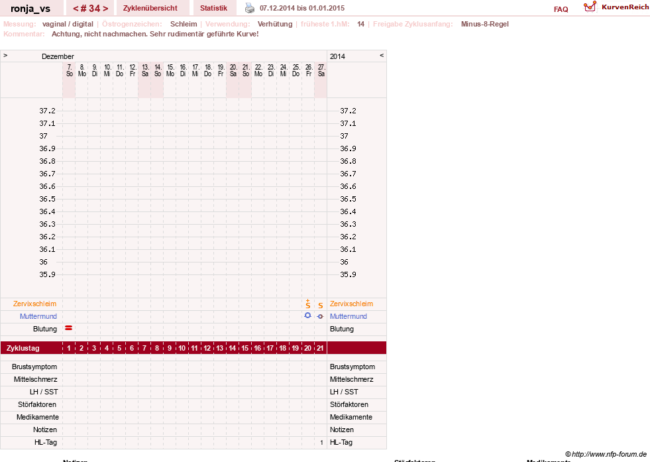Open the KurvenReich logo link
This screenshot has width=650, height=462.
(x=616, y=7)
